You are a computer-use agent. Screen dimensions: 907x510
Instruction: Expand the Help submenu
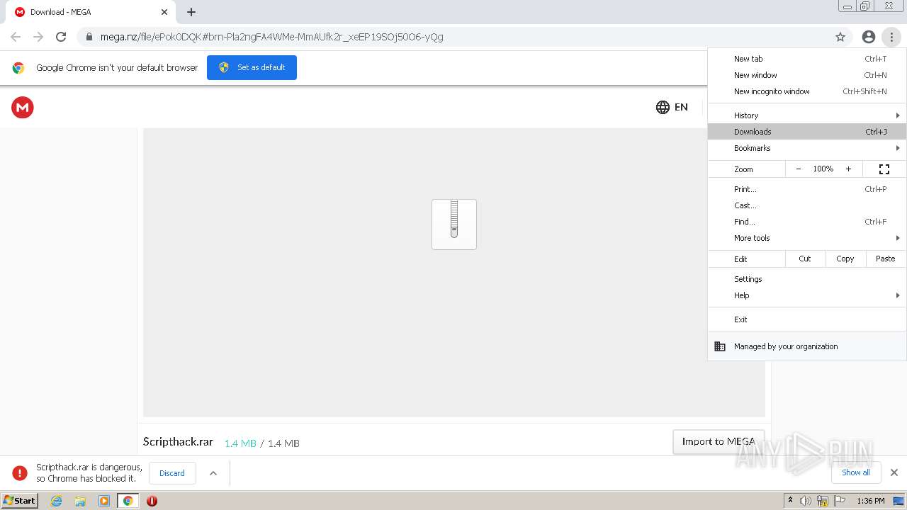tap(807, 295)
